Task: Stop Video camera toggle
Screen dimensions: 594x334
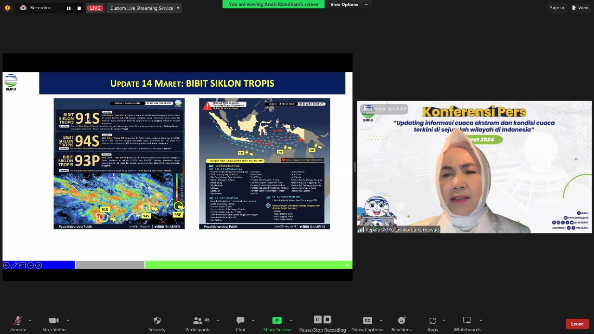Action: point(54,321)
